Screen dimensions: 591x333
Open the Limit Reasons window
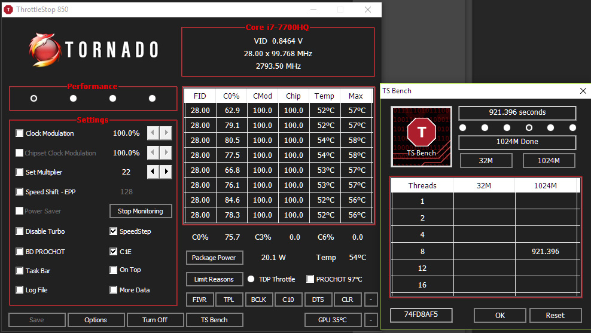(x=214, y=279)
